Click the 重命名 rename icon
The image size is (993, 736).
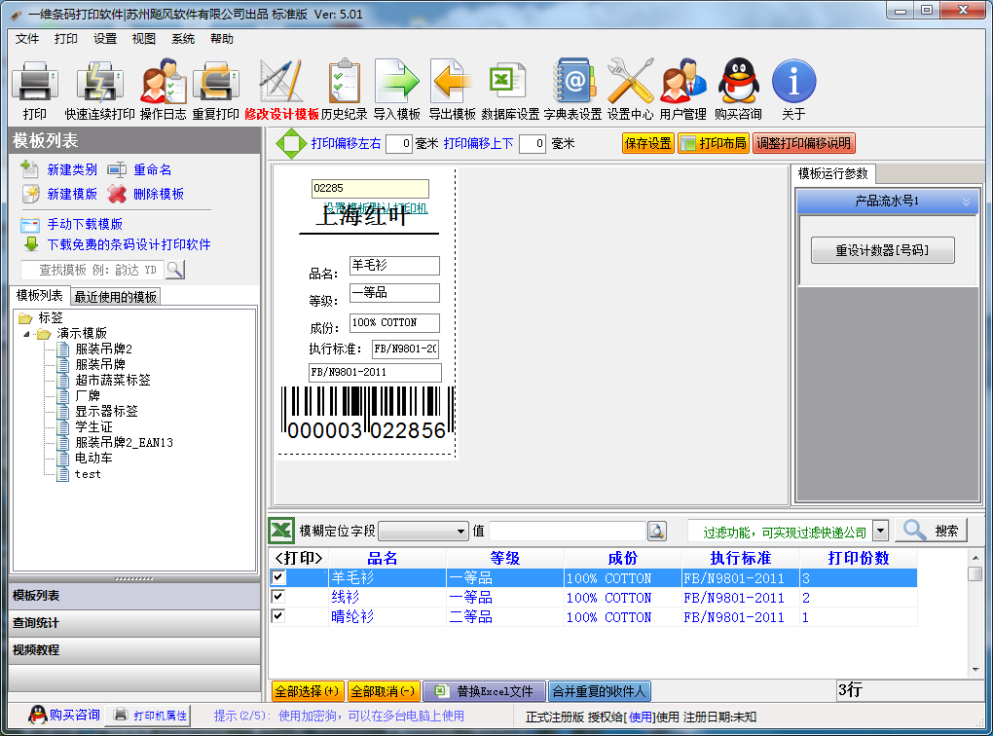tap(117, 169)
